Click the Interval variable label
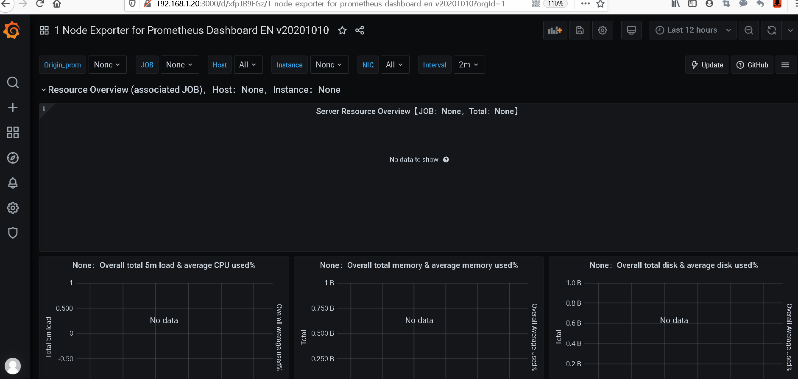Viewport: 798px width, 379px height. point(435,64)
